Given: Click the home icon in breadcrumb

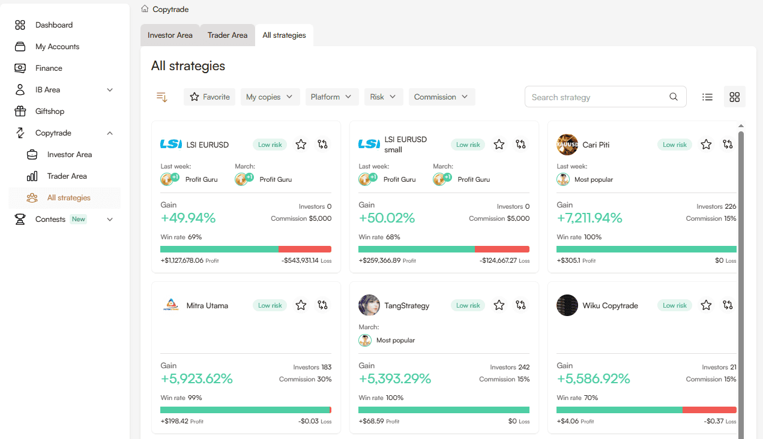Looking at the screenshot, I should [145, 9].
